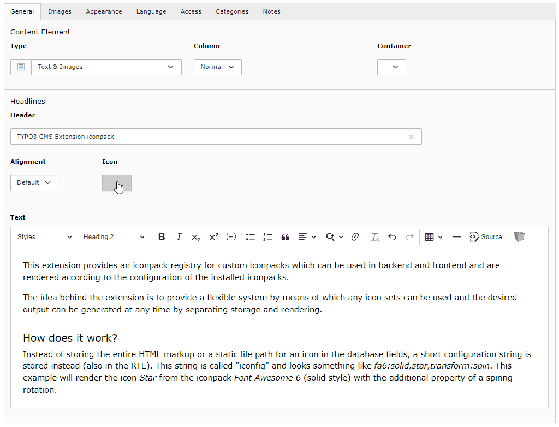Expand the Column dropdown set to Normal

click(x=217, y=67)
